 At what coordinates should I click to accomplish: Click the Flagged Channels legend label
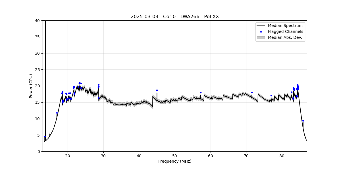coord(285,32)
